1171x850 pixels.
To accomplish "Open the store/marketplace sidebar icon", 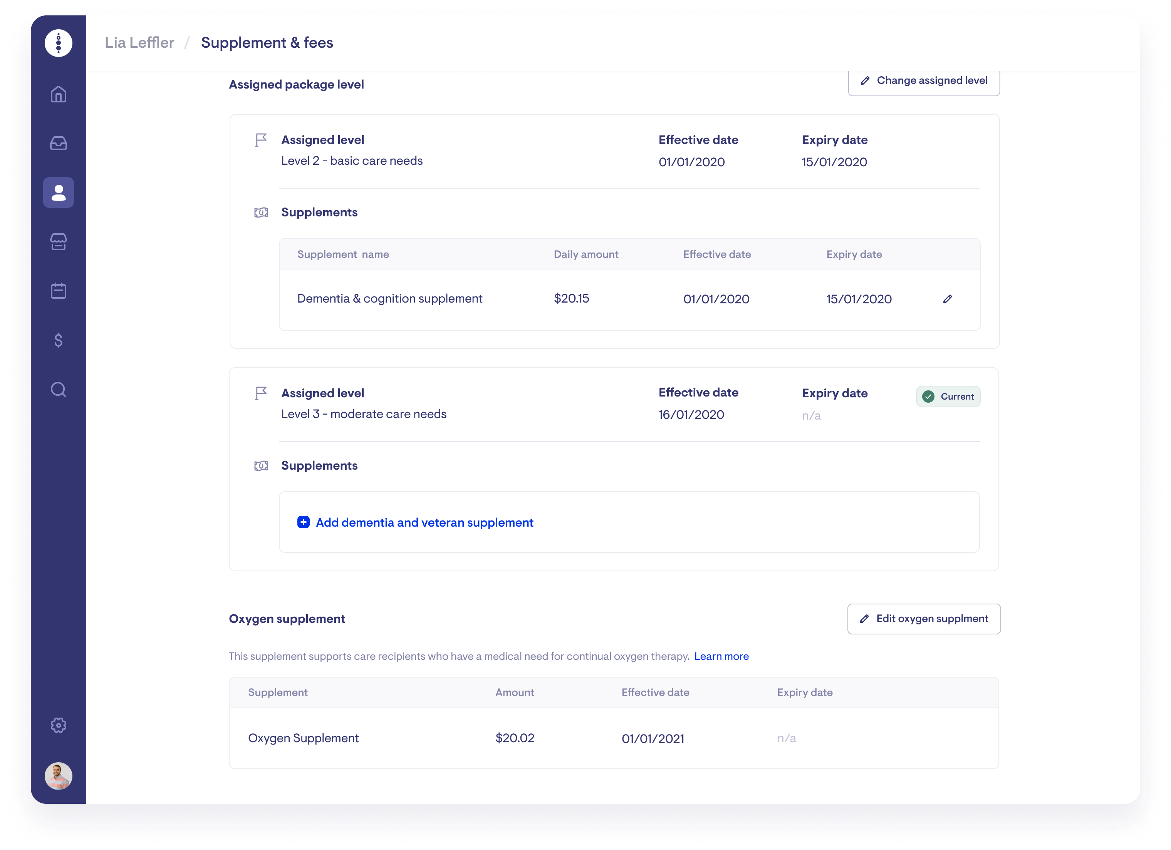I will click(58, 241).
